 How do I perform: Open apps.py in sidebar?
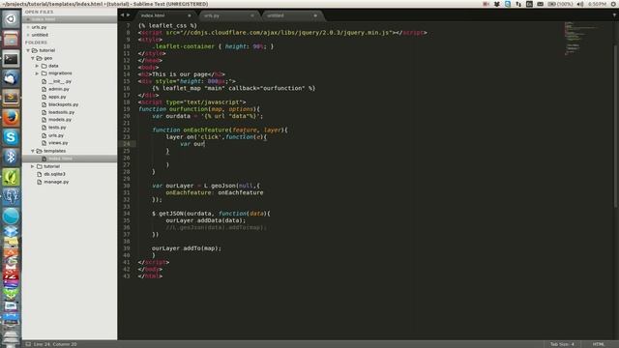coord(57,97)
